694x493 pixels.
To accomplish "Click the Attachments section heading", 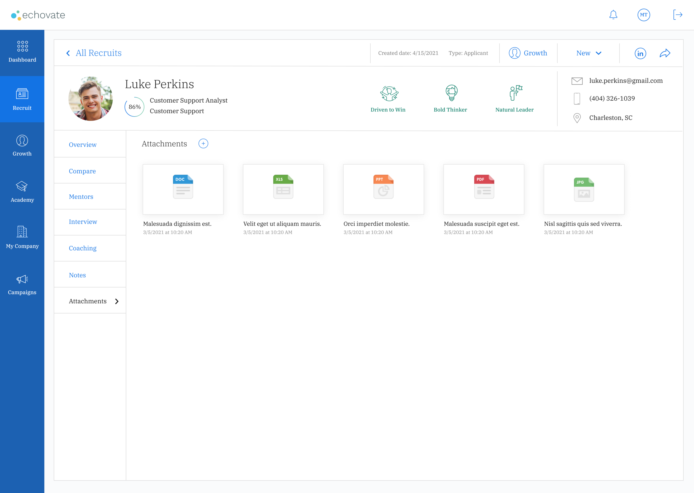I will click(164, 144).
